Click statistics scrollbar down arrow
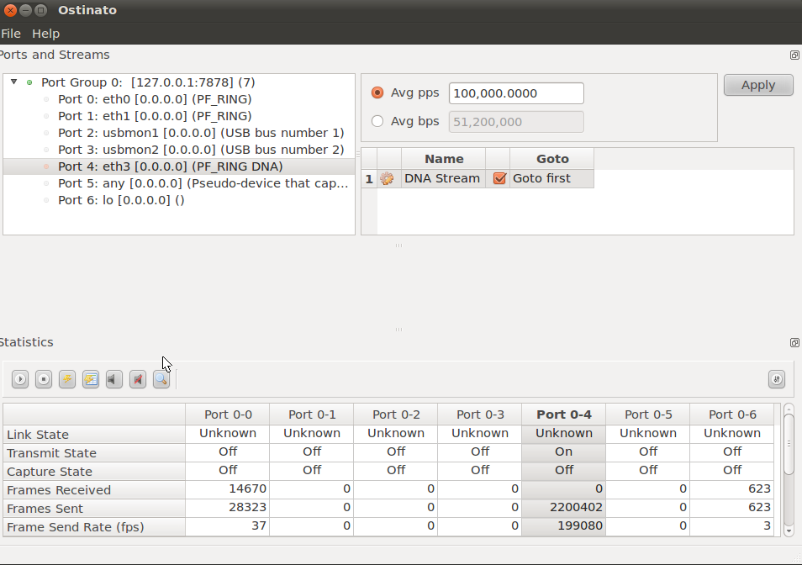Screen dimensions: 802x565 point(789,531)
